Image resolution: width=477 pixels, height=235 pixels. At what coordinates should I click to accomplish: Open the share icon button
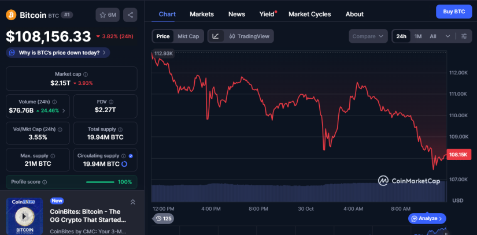pyautogui.click(x=130, y=15)
